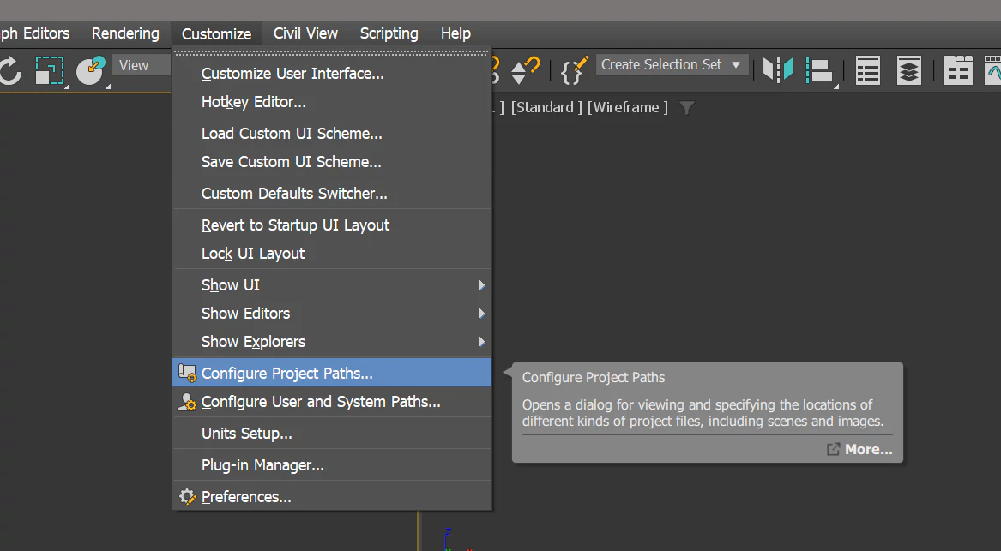Image resolution: width=1001 pixels, height=551 pixels.
Task: Open the Create Selection Set dropdown
Action: [672, 64]
